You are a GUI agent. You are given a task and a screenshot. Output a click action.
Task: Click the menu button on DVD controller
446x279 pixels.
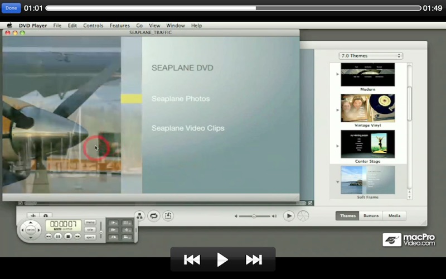tap(90, 222)
